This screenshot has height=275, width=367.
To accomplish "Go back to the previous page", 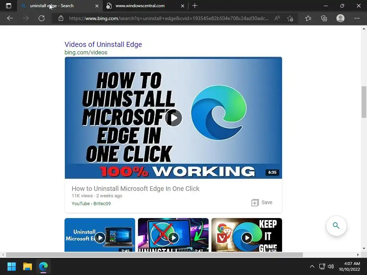I will [x=10, y=18].
